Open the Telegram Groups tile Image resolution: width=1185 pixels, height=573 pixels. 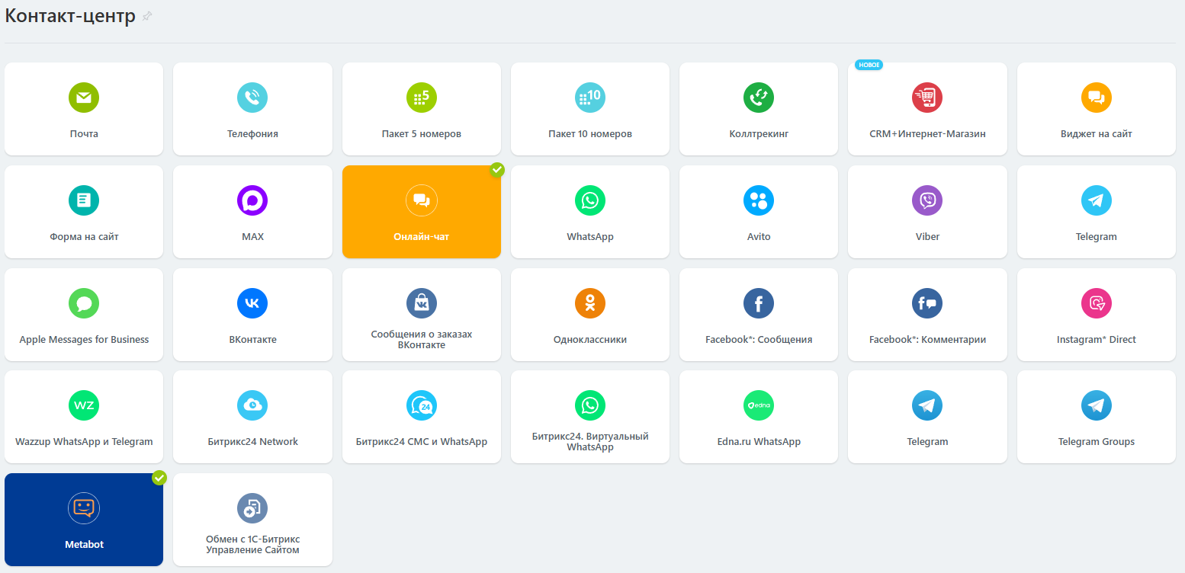point(1097,417)
